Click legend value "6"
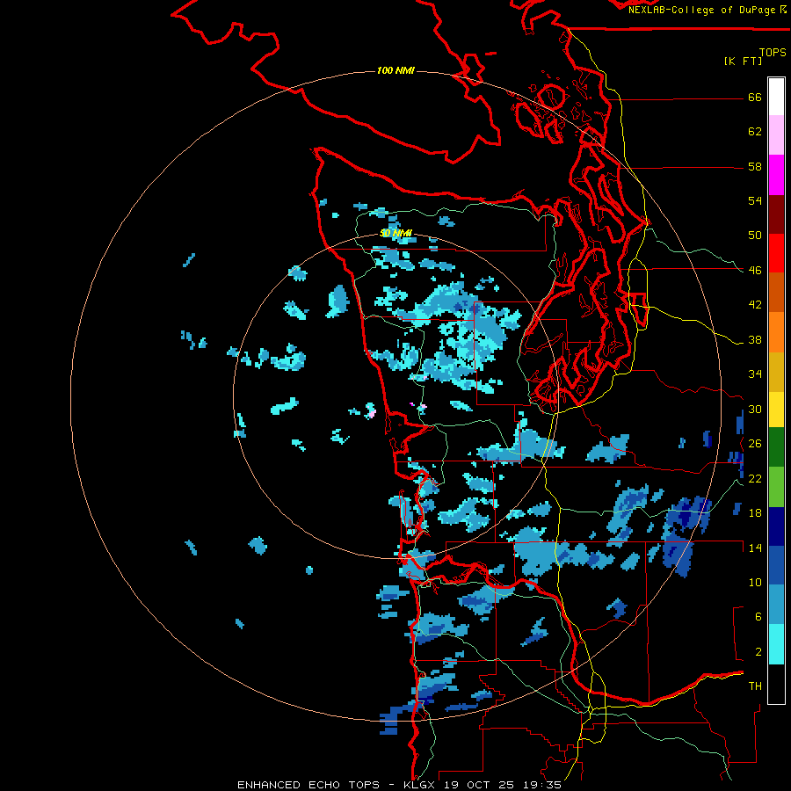791x791 pixels. coord(758,617)
